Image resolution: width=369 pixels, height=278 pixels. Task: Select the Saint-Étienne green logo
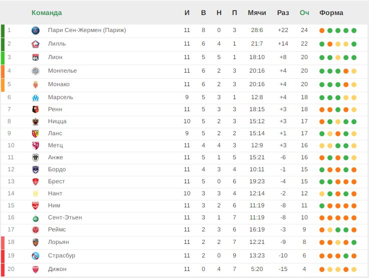coord(36,219)
